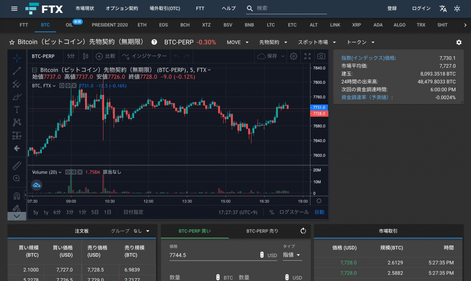This screenshot has width=471, height=281.
Task: Click the search magnifier icon
Action: pyautogui.click(x=250, y=8)
